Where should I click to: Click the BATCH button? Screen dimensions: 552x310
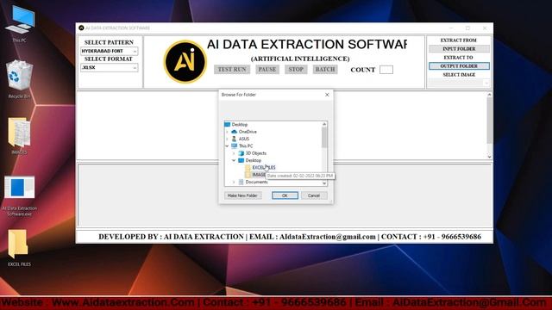pos(325,69)
